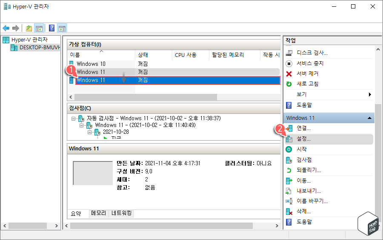Viewport: 383px width, 240px height.
Task: Sort by 할당된 메모리 column header
Action: (234, 55)
